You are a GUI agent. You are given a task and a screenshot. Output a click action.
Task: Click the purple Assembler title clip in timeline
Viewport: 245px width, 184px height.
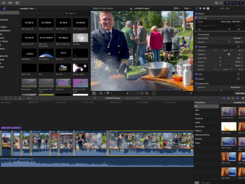click(x=11, y=128)
